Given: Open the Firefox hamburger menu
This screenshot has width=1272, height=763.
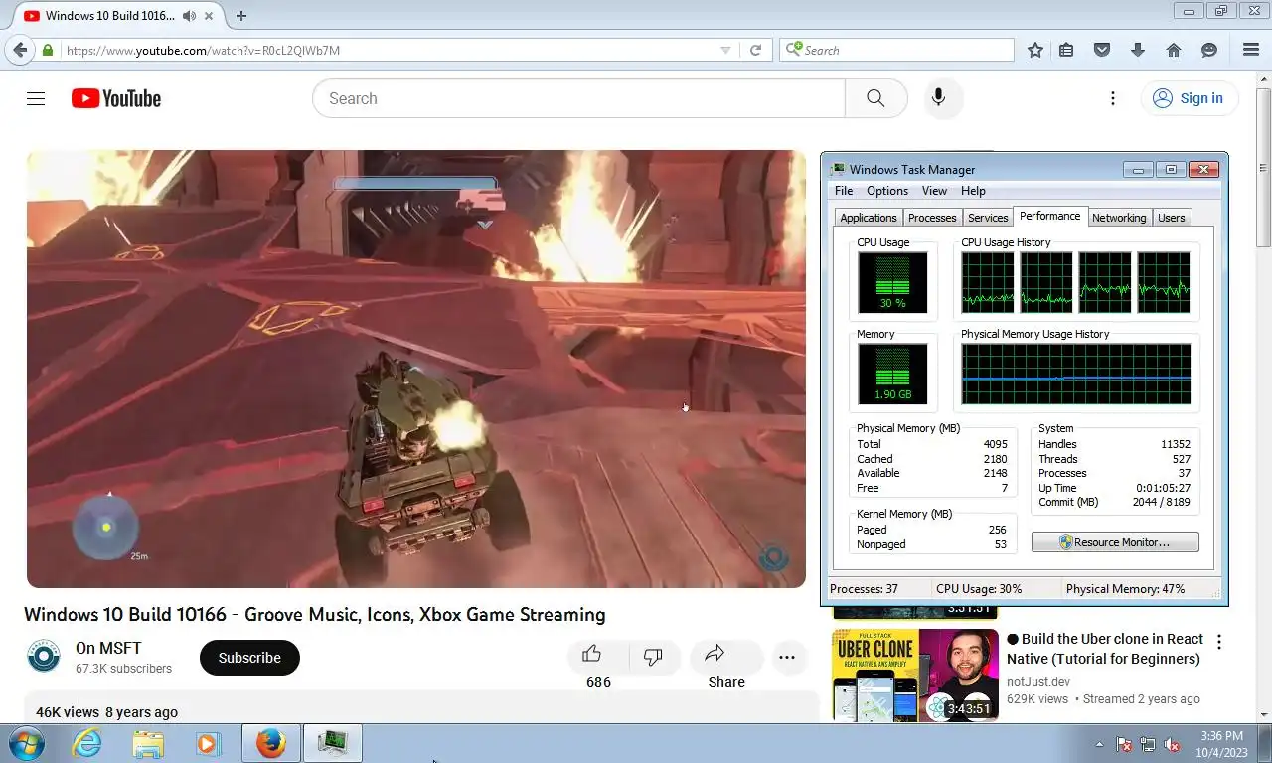Looking at the screenshot, I should tap(1251, 50).
